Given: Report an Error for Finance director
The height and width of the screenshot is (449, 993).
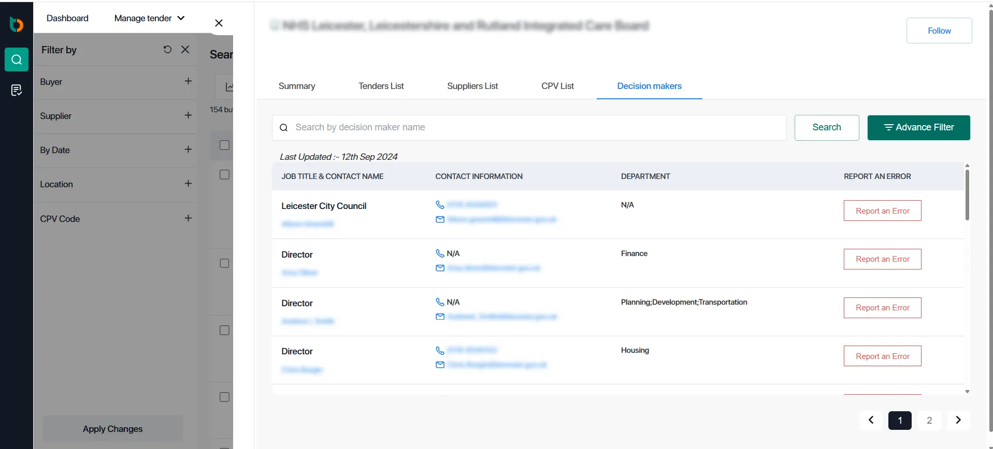Looking at the screenshot, I should pyautogui.click(x=882, y=259).
